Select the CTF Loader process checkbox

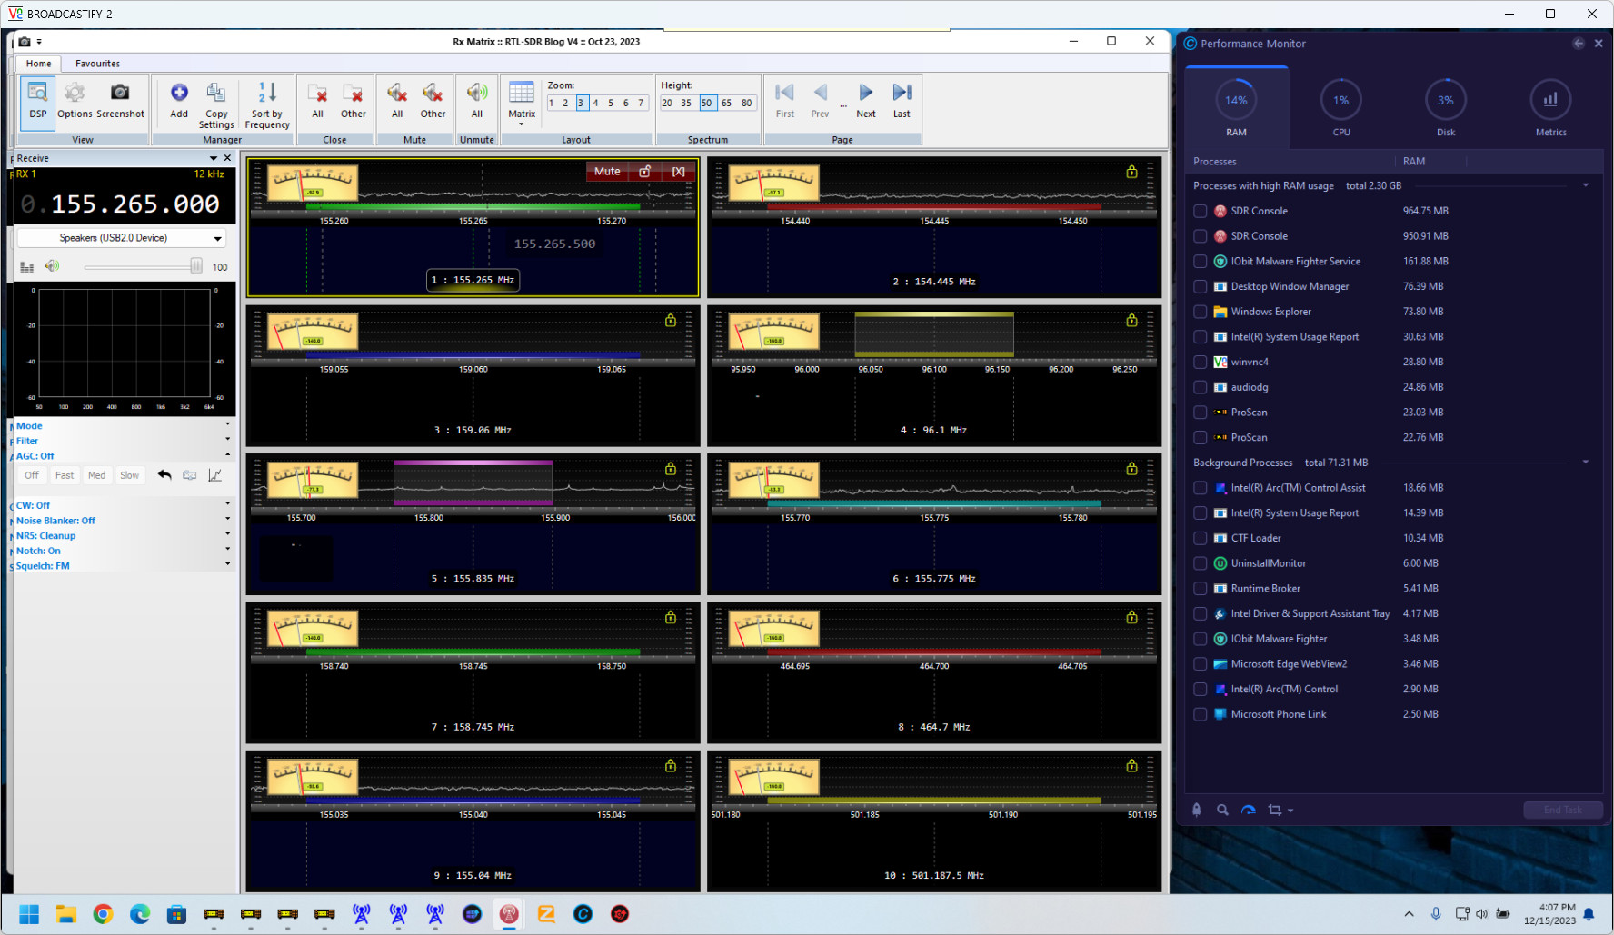pos(1201,538)
